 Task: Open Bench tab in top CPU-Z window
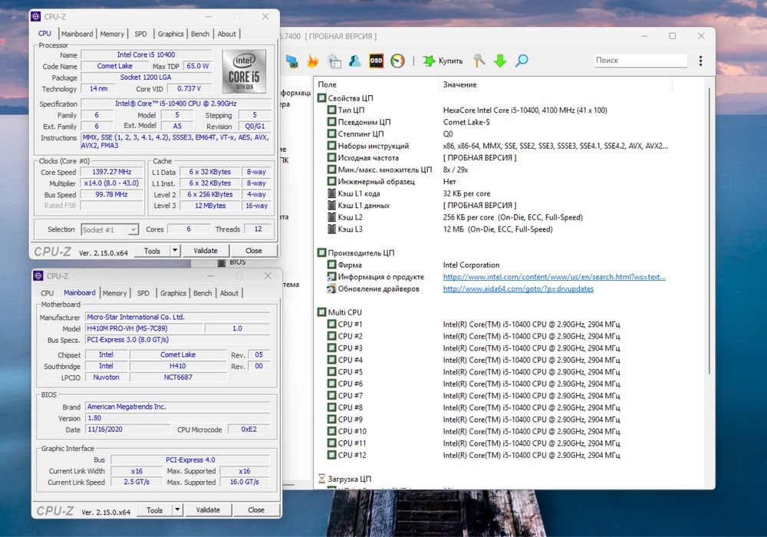tap(200, 34)
